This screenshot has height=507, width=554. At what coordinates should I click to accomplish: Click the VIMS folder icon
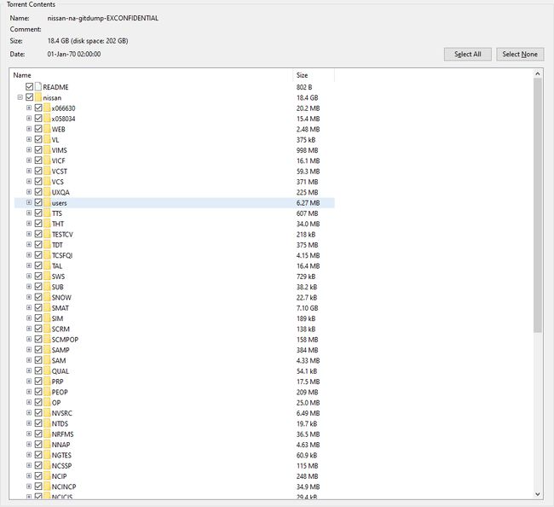click(48, 150)
